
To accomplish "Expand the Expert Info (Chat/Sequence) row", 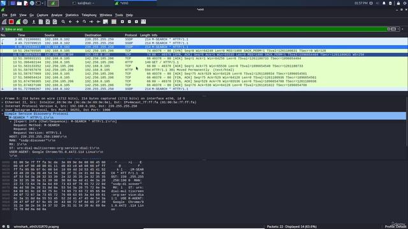I will coord(11,121).
